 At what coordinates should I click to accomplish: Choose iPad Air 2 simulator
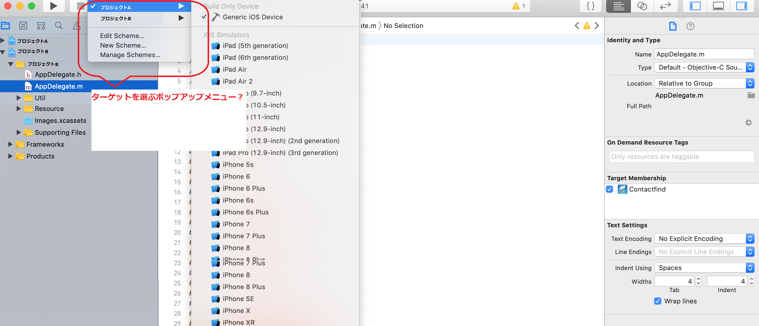pos(237,81)
